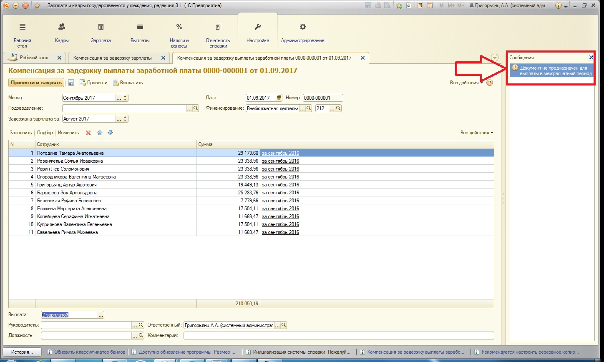Delete row with the red X icon
This screenshot has height=362, width=604.
pyautogui.click(x=88, y=133)
